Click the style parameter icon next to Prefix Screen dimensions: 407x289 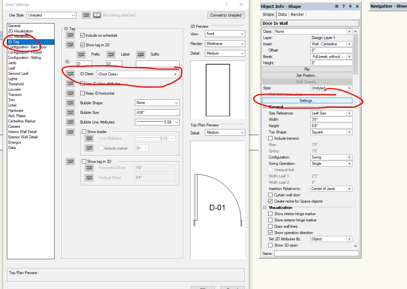click(x=81, y=54)
